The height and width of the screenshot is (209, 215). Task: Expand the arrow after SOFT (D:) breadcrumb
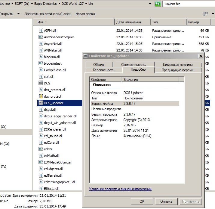click(32, 4)
